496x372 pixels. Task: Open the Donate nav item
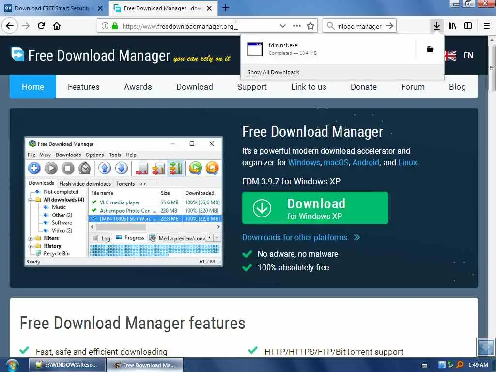[x=363, y=87]
